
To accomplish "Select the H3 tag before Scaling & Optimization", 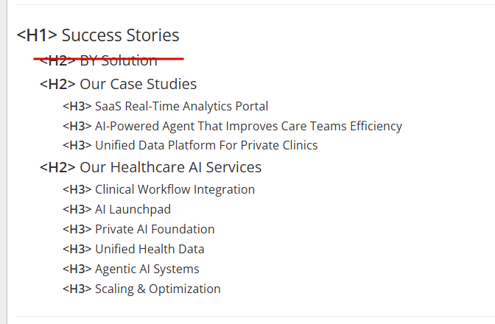I will (x=77, y=289).
